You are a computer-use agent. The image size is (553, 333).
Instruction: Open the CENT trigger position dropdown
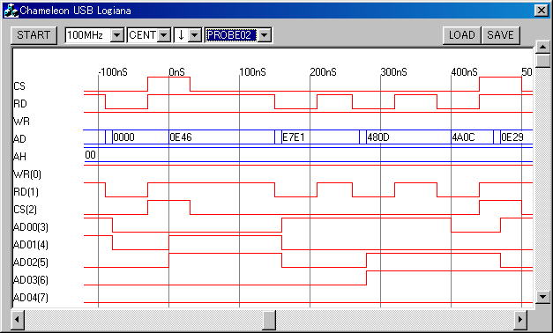[x=164, y=35]
